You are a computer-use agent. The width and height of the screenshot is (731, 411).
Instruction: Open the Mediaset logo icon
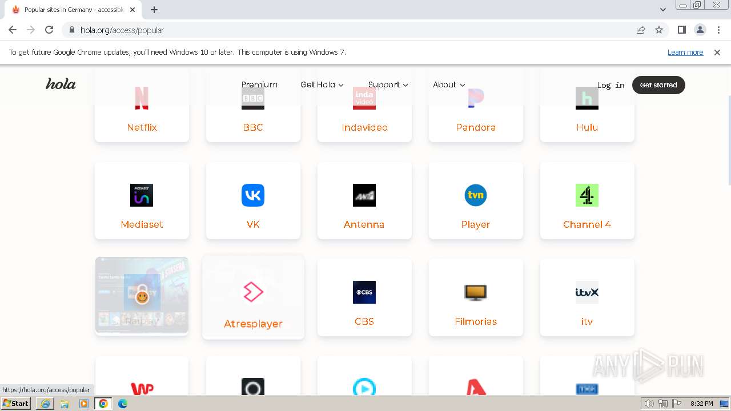coord(142,195)
